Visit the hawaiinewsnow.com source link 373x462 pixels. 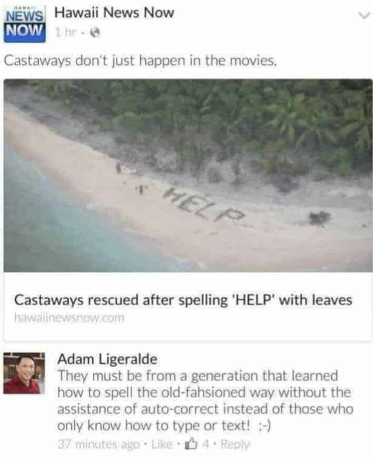70,318
